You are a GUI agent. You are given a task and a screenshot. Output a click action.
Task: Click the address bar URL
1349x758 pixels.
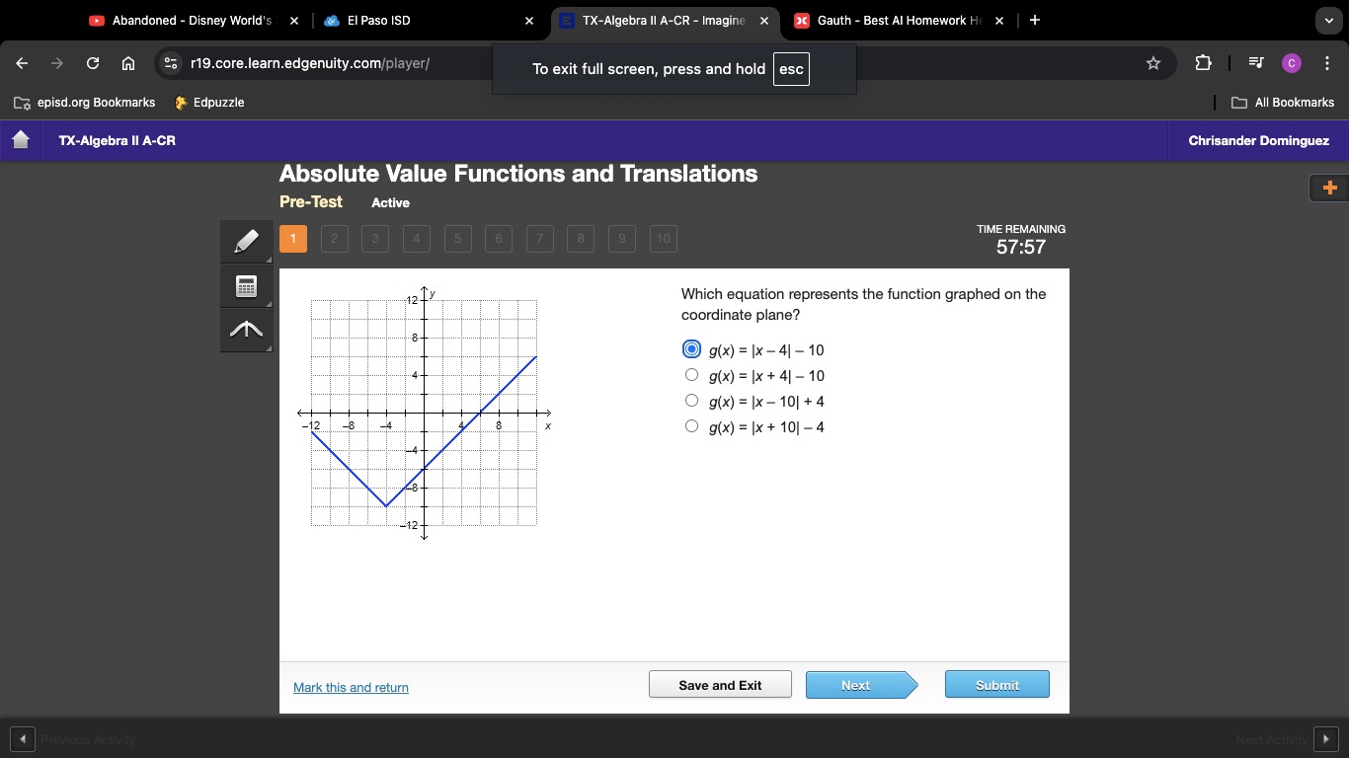pos(310,63)
